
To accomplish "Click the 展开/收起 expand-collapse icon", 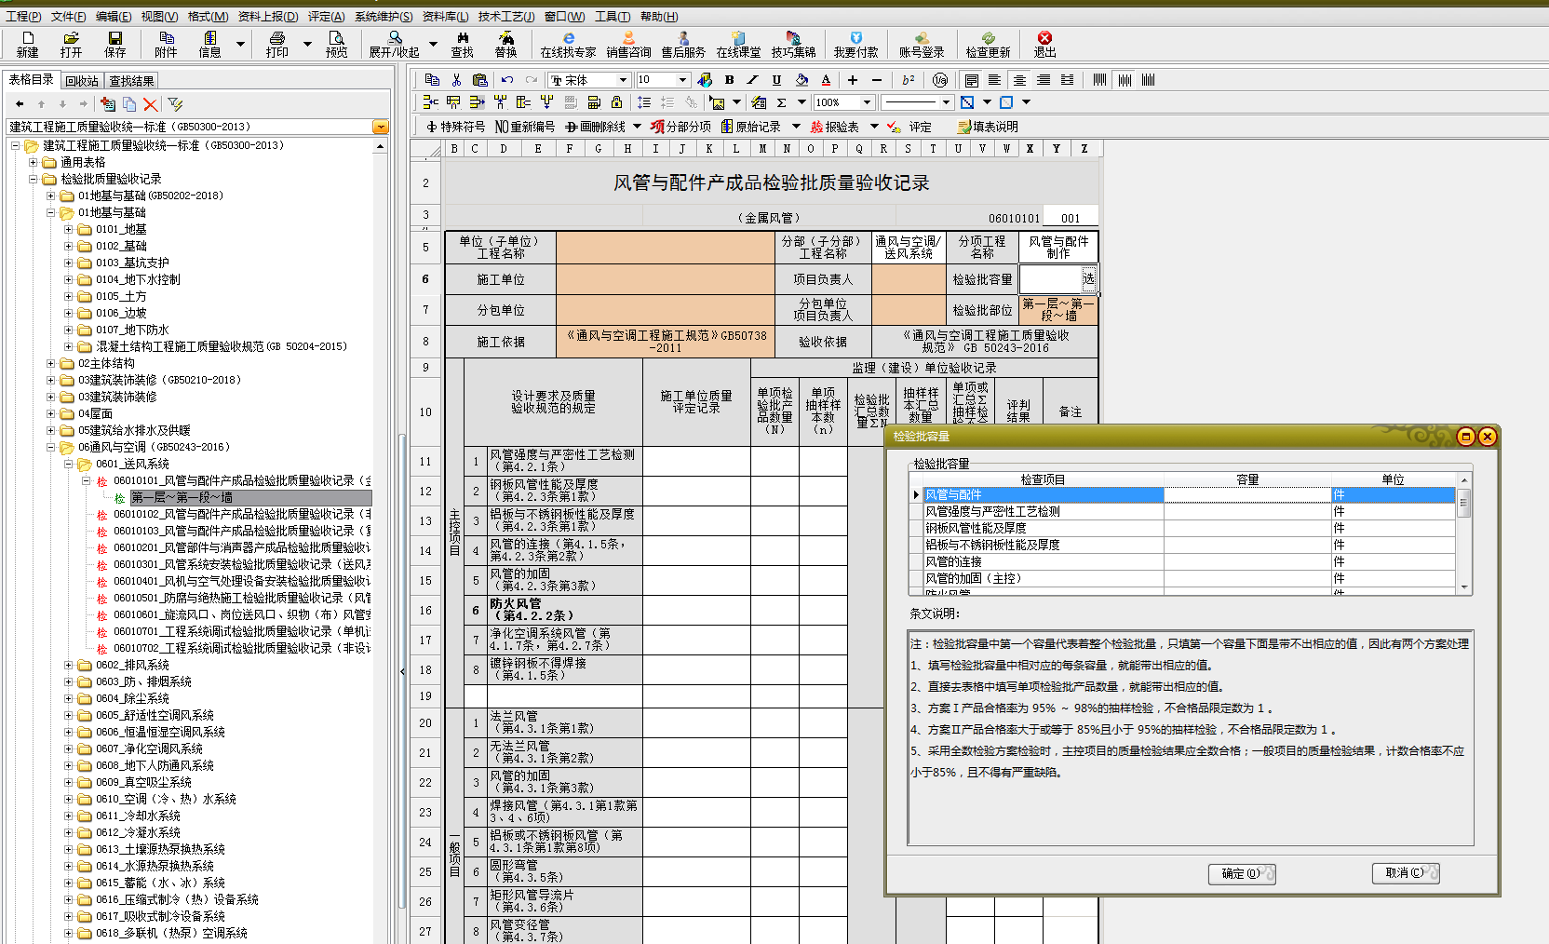I will (x=395, y=44).
